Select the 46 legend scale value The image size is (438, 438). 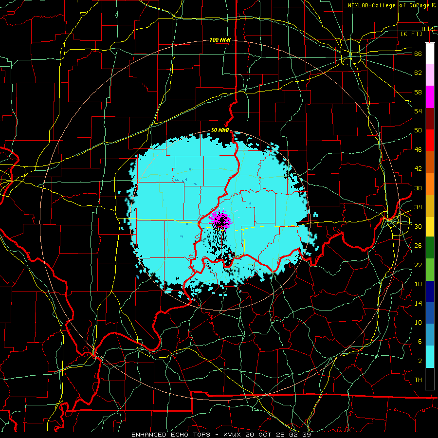tap(418, 150)
